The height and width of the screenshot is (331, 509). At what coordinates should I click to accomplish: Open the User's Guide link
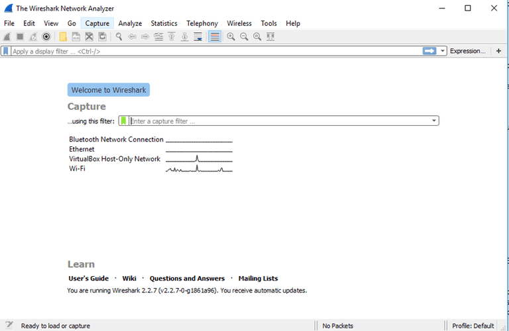coord(88,279)
